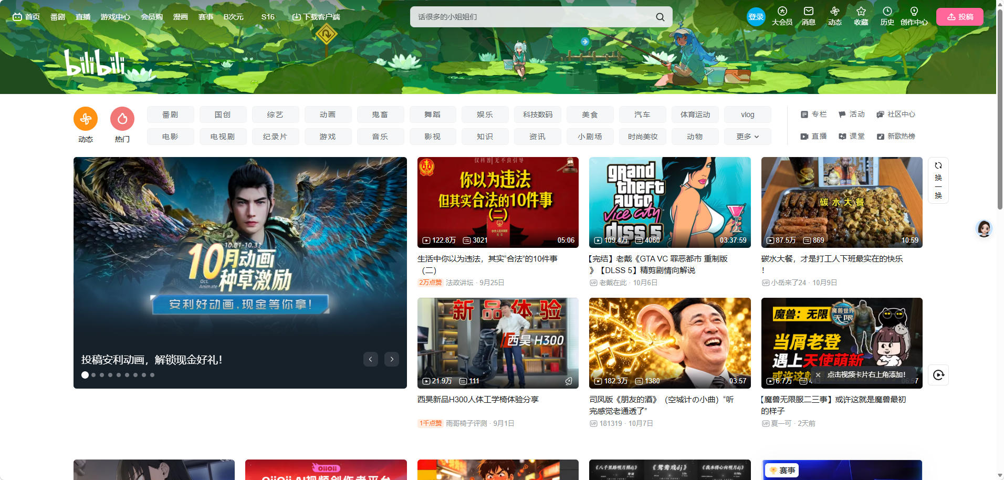The height and width of the screenshot is (480, 1004).
Task: Open the 动态 orange feed icon
Action: pyautogui.click(x=86, y=119)
